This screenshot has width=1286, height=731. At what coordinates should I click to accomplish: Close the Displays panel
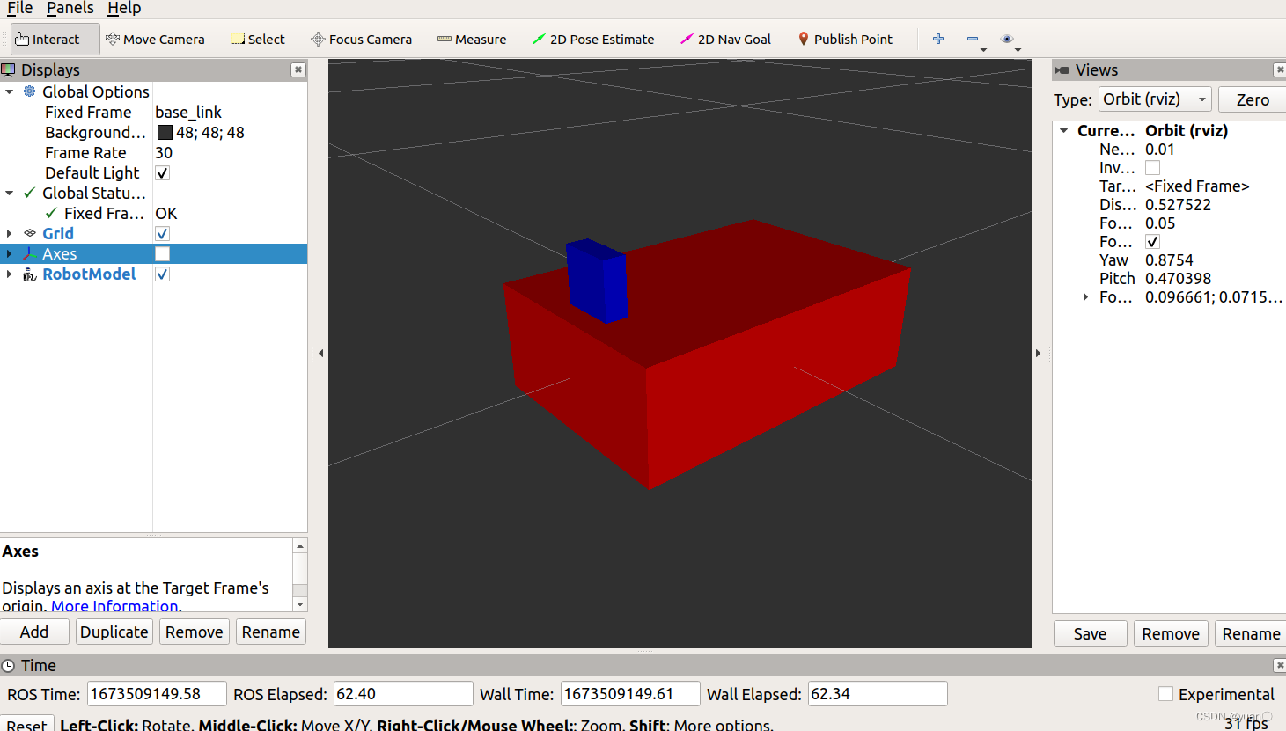298,69
